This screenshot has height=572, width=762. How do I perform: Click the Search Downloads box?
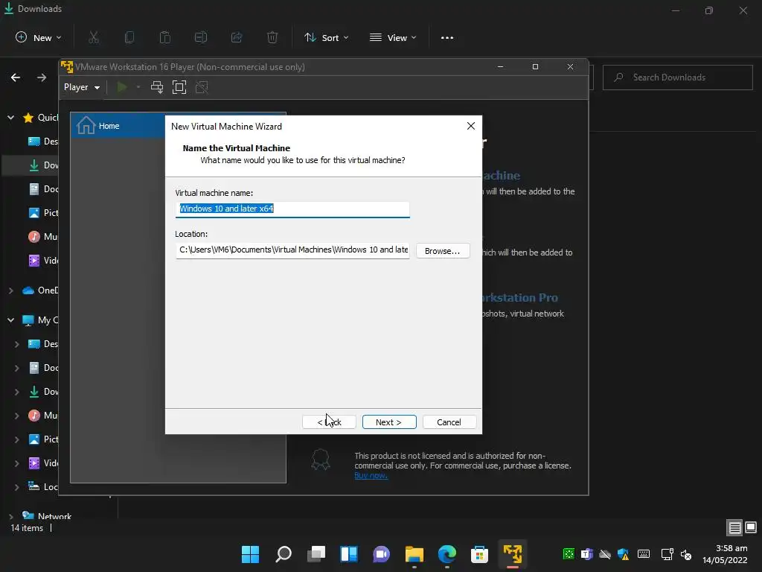pyautogui.click(x=677, y=77)
